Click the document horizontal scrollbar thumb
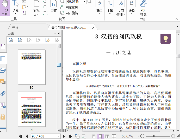The height and width of the screenshot is (139, 180). 121,130
